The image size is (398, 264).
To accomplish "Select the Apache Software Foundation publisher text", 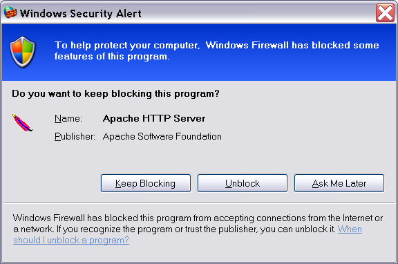I will click(162, 137).
